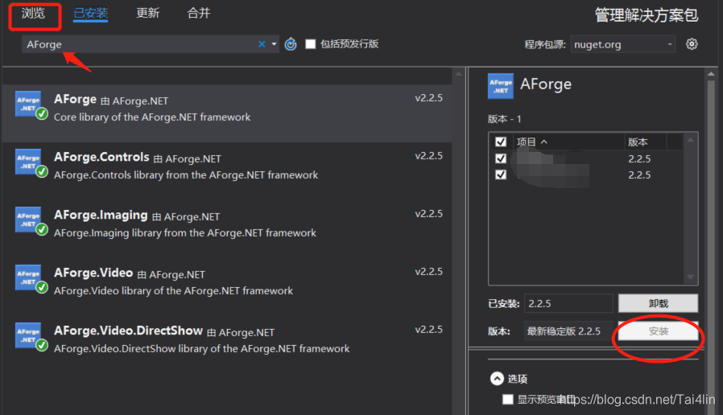Click the 安装 button
723x415 pixels.
[x=658, y=331]
